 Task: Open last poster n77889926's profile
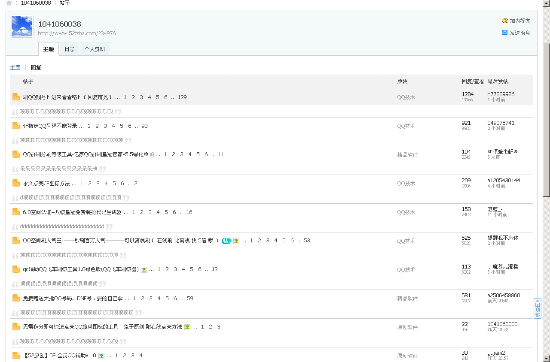(x=501, y=94)
